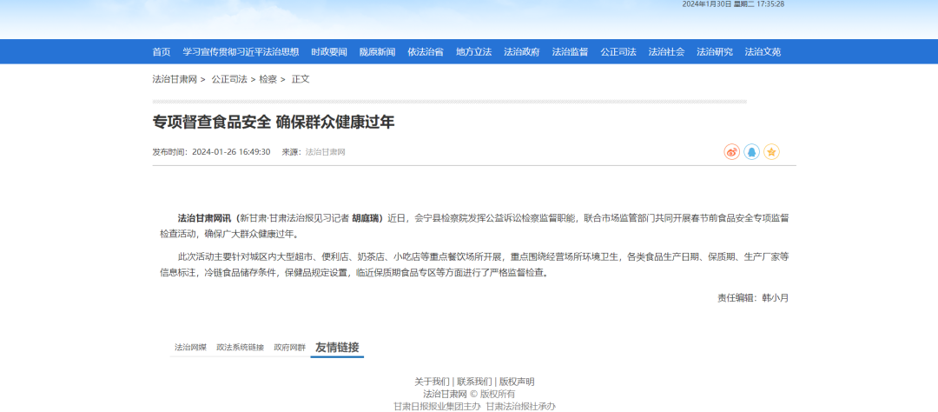Click 法治甘肃网 in the breadcrumb trail

(175, 79)
